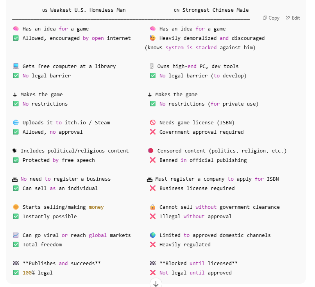Image resolution: width=315 pixels, height=287 pixels.
Task: Click the coin emoji by 'Starts selling/making money'
Action: (x=16, y=207)
